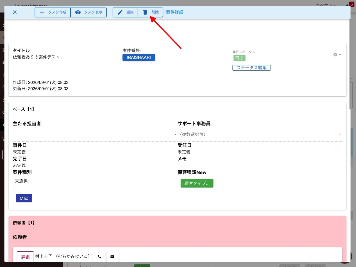The height and width of the screenshot is (267, 356).
Task: Open the 案件ステータス dropdown arrow
Action: click(x=340, y=55)
